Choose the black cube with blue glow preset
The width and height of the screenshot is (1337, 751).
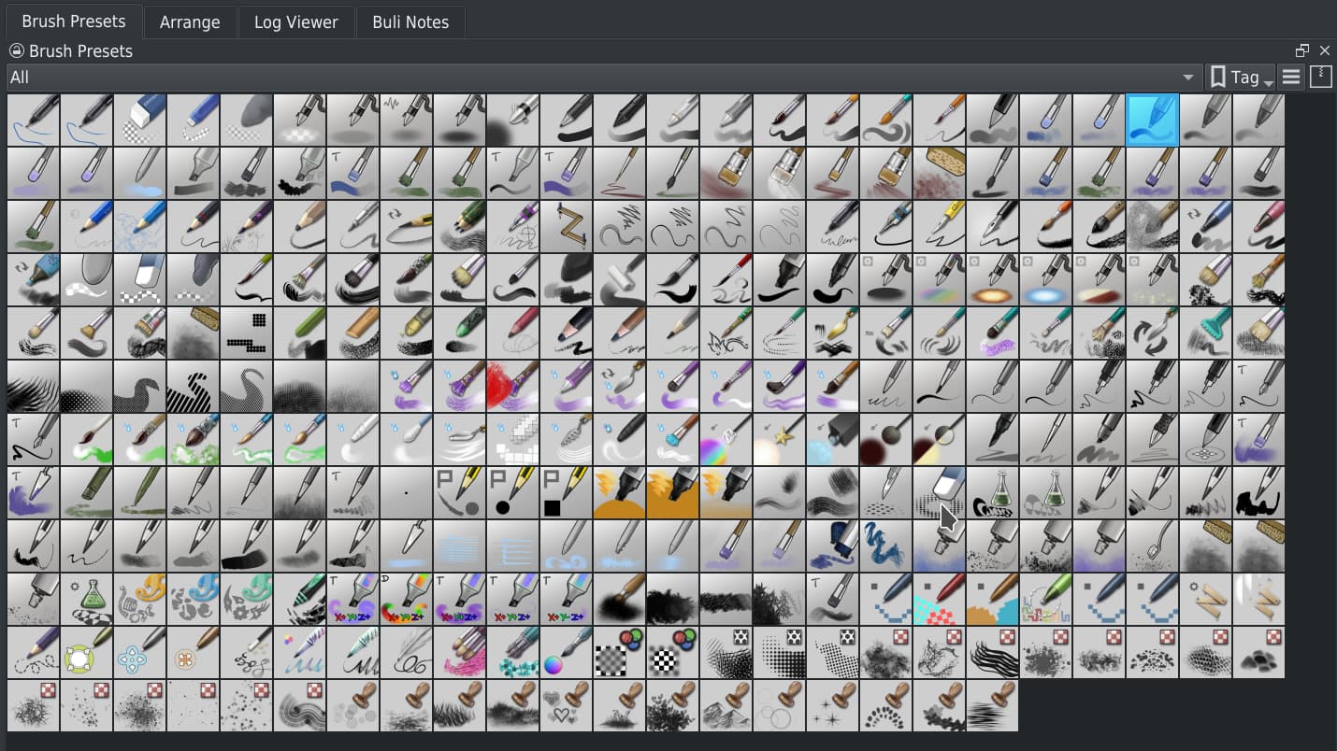click(832, 439)
